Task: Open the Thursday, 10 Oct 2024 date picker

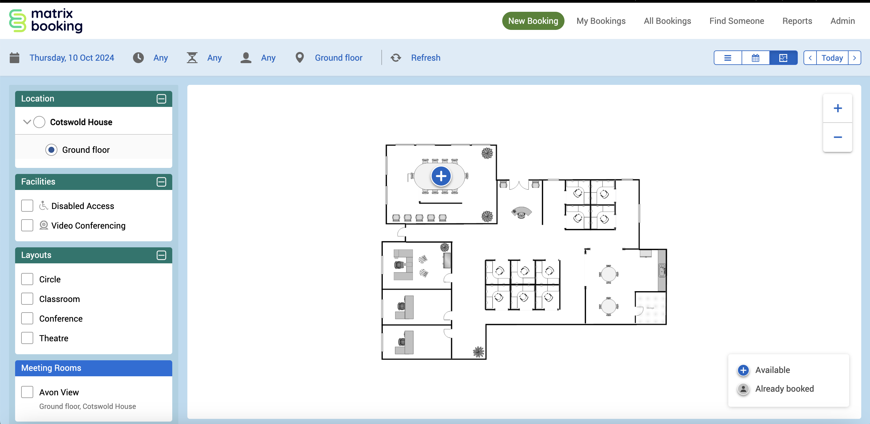Action: [x=72, y=58]
